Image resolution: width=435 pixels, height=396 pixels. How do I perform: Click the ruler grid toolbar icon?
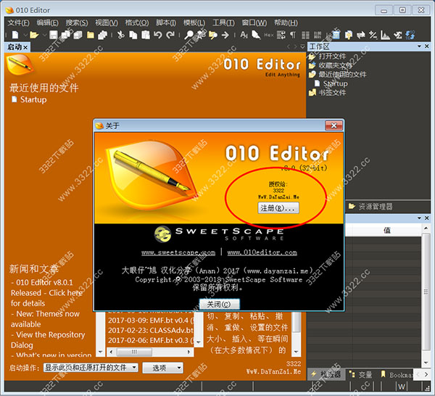[318, 35]
